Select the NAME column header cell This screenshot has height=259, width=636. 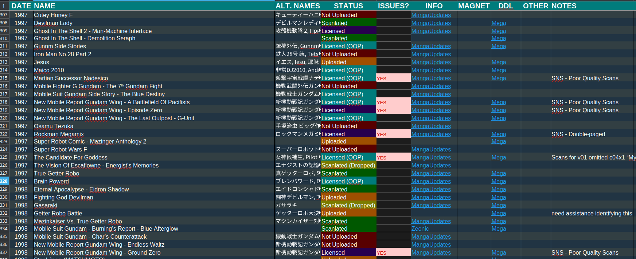coord(154,6)
